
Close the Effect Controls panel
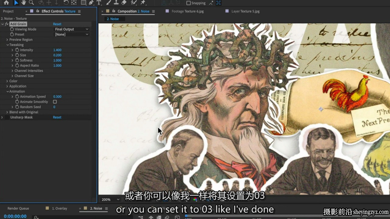(x=26, y=11)
